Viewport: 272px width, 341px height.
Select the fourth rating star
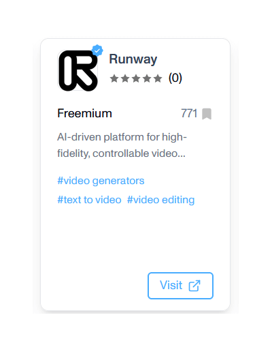pos(147,78)
